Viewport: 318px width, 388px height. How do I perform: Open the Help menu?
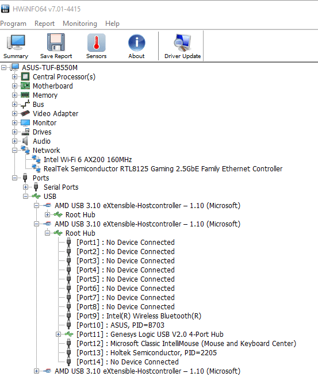point(112,24)
